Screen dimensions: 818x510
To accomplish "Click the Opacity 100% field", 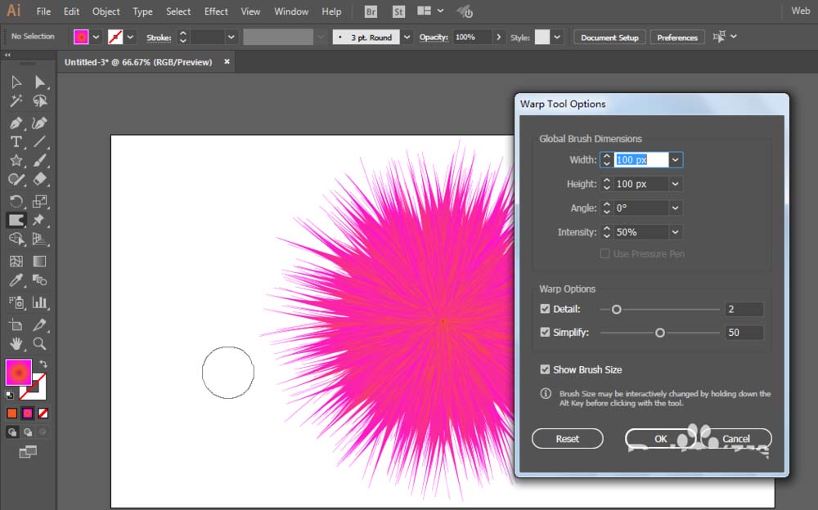I will [472, 37].
